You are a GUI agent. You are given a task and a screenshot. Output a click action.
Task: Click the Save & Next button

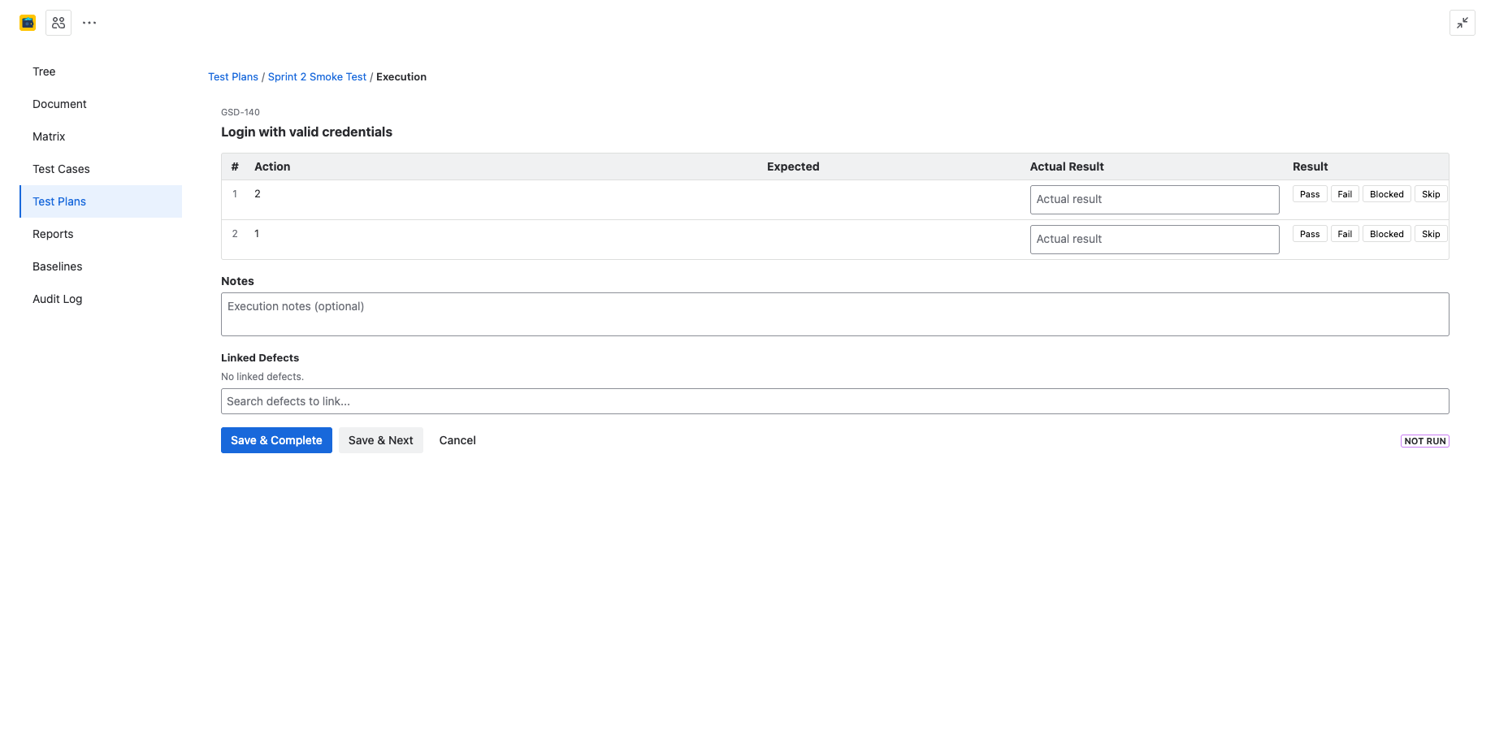coord(380,439)
